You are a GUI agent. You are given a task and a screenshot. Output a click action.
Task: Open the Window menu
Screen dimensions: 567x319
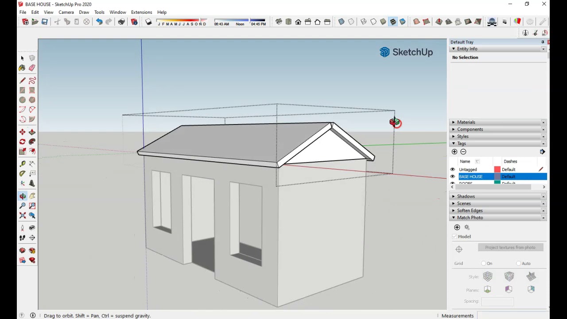[x=118, y=12]
